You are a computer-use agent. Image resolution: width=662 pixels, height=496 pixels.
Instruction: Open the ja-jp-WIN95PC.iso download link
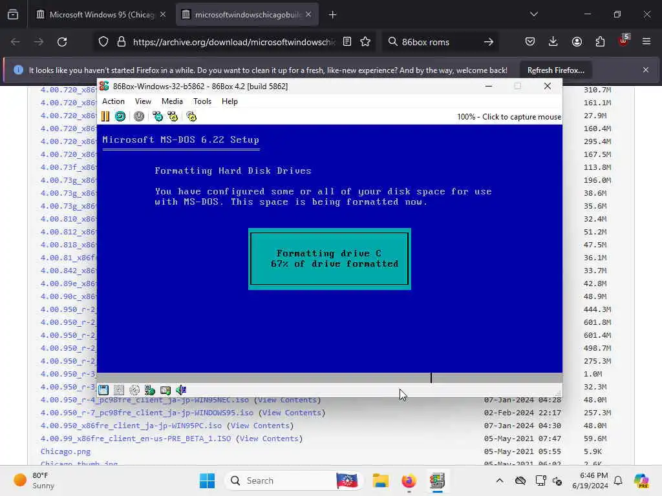tap(131, 426)
